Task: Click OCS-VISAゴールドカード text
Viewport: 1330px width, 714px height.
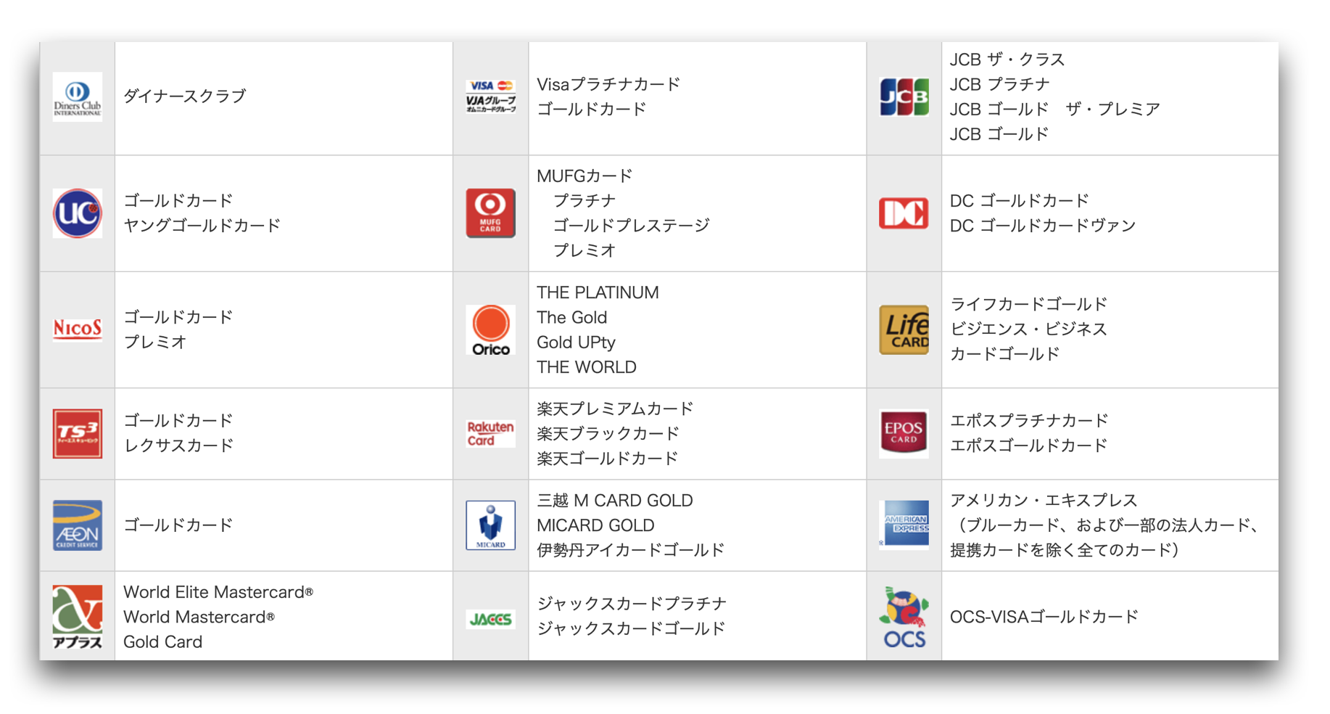Action: point(1044,617)
